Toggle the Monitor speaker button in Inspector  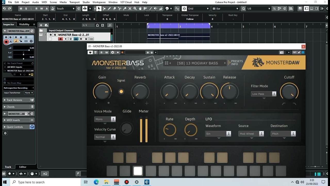click(11, 41)
